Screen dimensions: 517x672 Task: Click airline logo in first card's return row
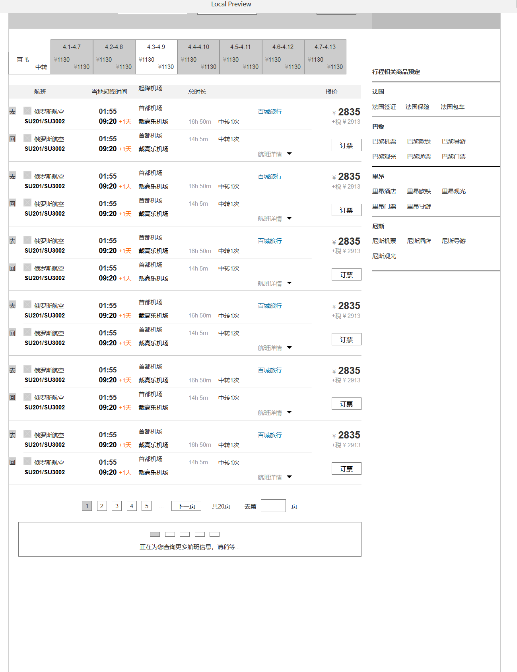click(27, 138)
